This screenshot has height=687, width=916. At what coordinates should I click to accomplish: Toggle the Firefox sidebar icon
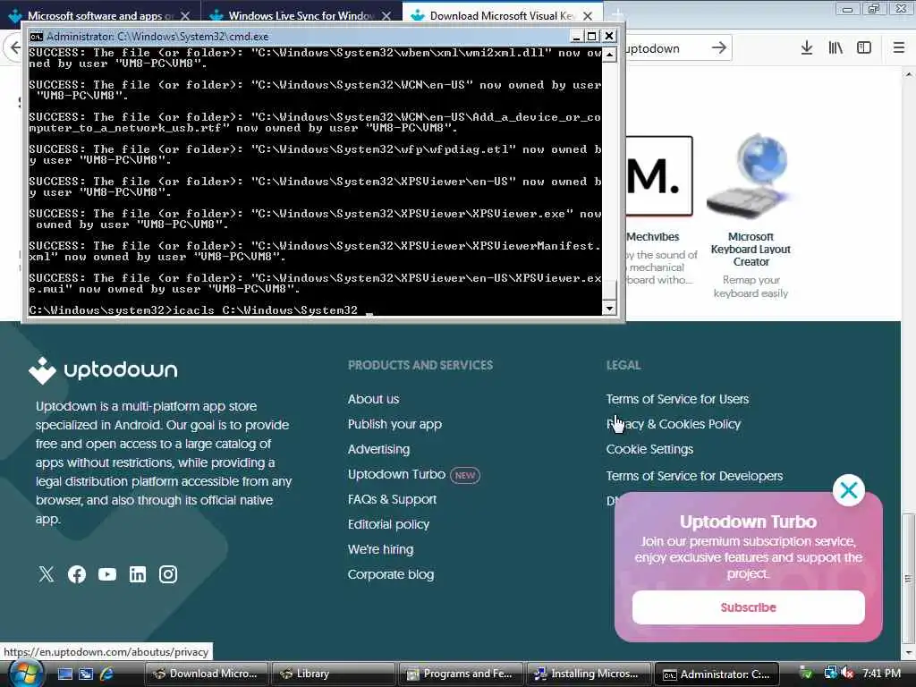pos(864,48)
